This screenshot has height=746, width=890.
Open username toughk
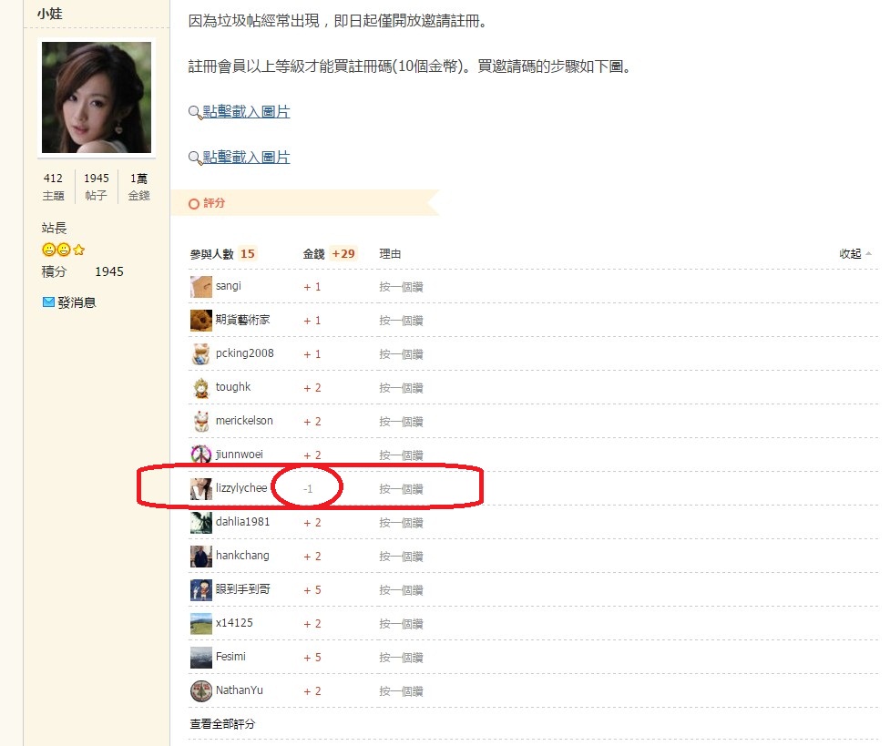(232, 386)
